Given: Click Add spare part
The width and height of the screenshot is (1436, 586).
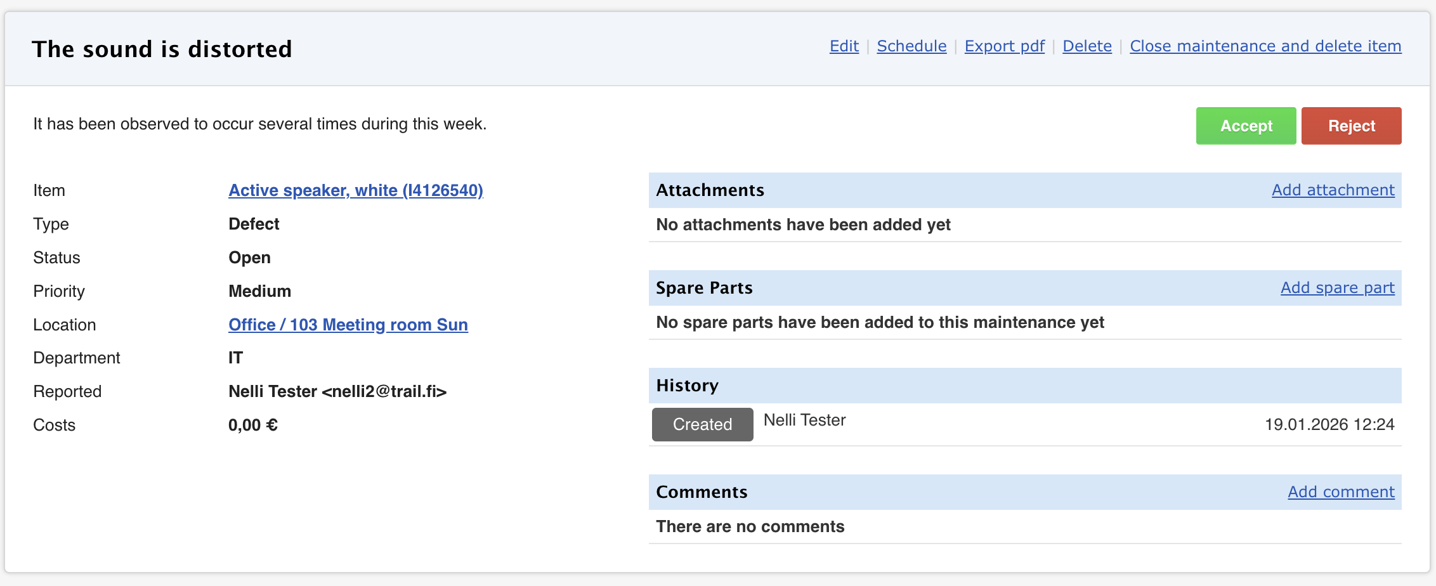Looking at the screenshot, I should tap(1337, 288).
